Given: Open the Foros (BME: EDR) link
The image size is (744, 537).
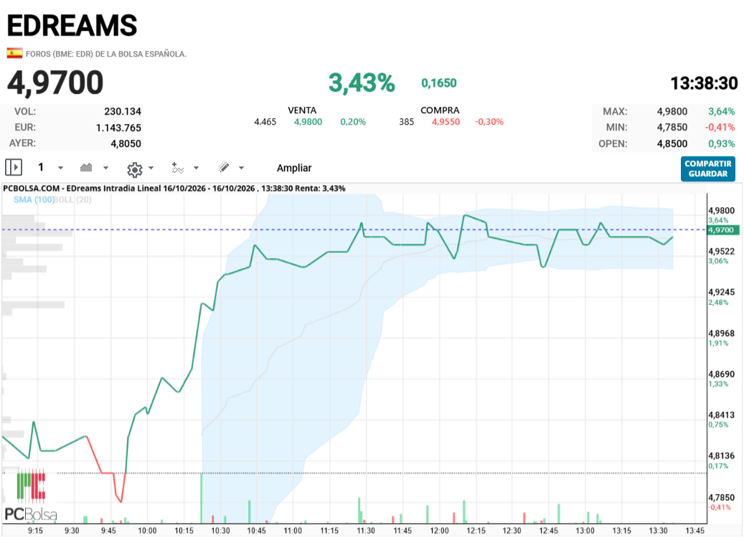Looking at the screenshot, I should (x=106, y=54).
